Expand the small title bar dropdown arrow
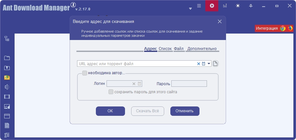Screen dimensions: 296x140 tap(190, 9)
